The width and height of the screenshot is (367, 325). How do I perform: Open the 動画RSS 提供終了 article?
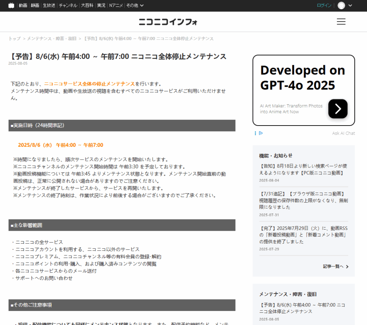[303, 235]
